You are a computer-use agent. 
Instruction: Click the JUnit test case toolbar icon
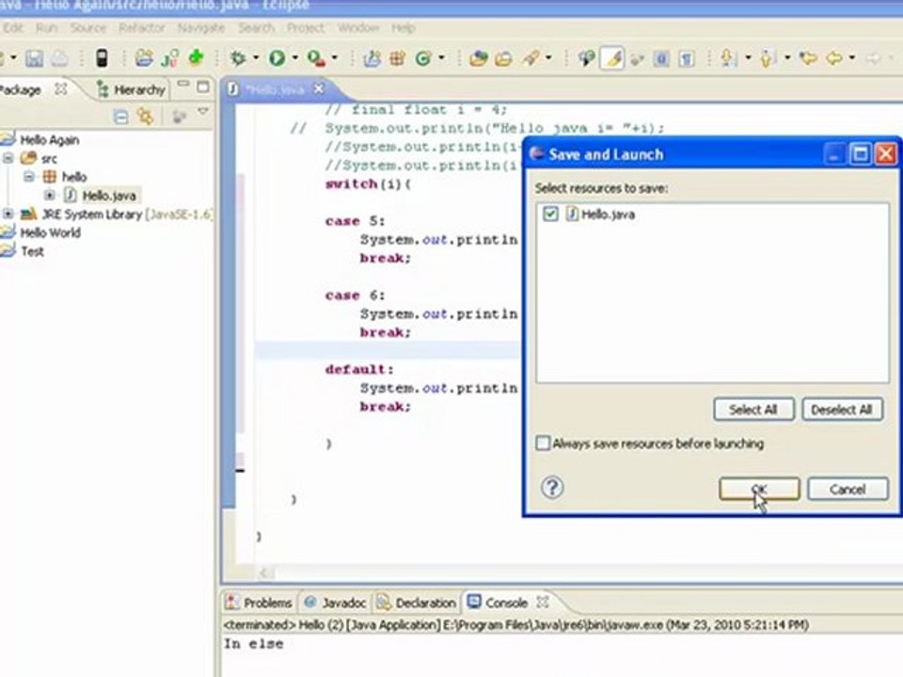[170, 58]
